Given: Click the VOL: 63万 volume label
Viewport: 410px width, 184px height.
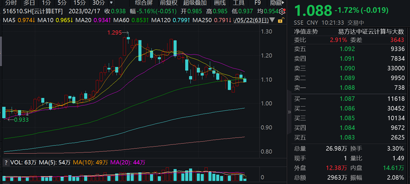Looking at the screenshot, I should click(23, 163).
